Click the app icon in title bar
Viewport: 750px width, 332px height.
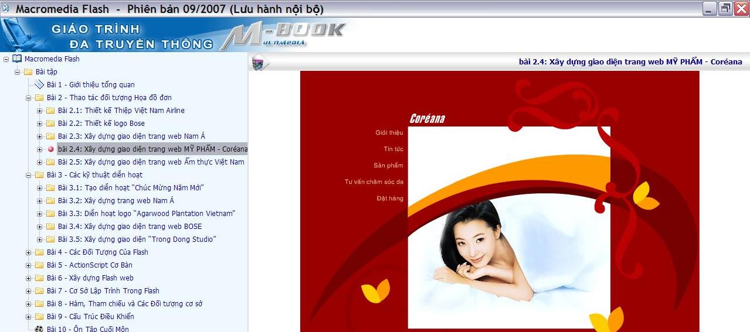click(6, 9)
